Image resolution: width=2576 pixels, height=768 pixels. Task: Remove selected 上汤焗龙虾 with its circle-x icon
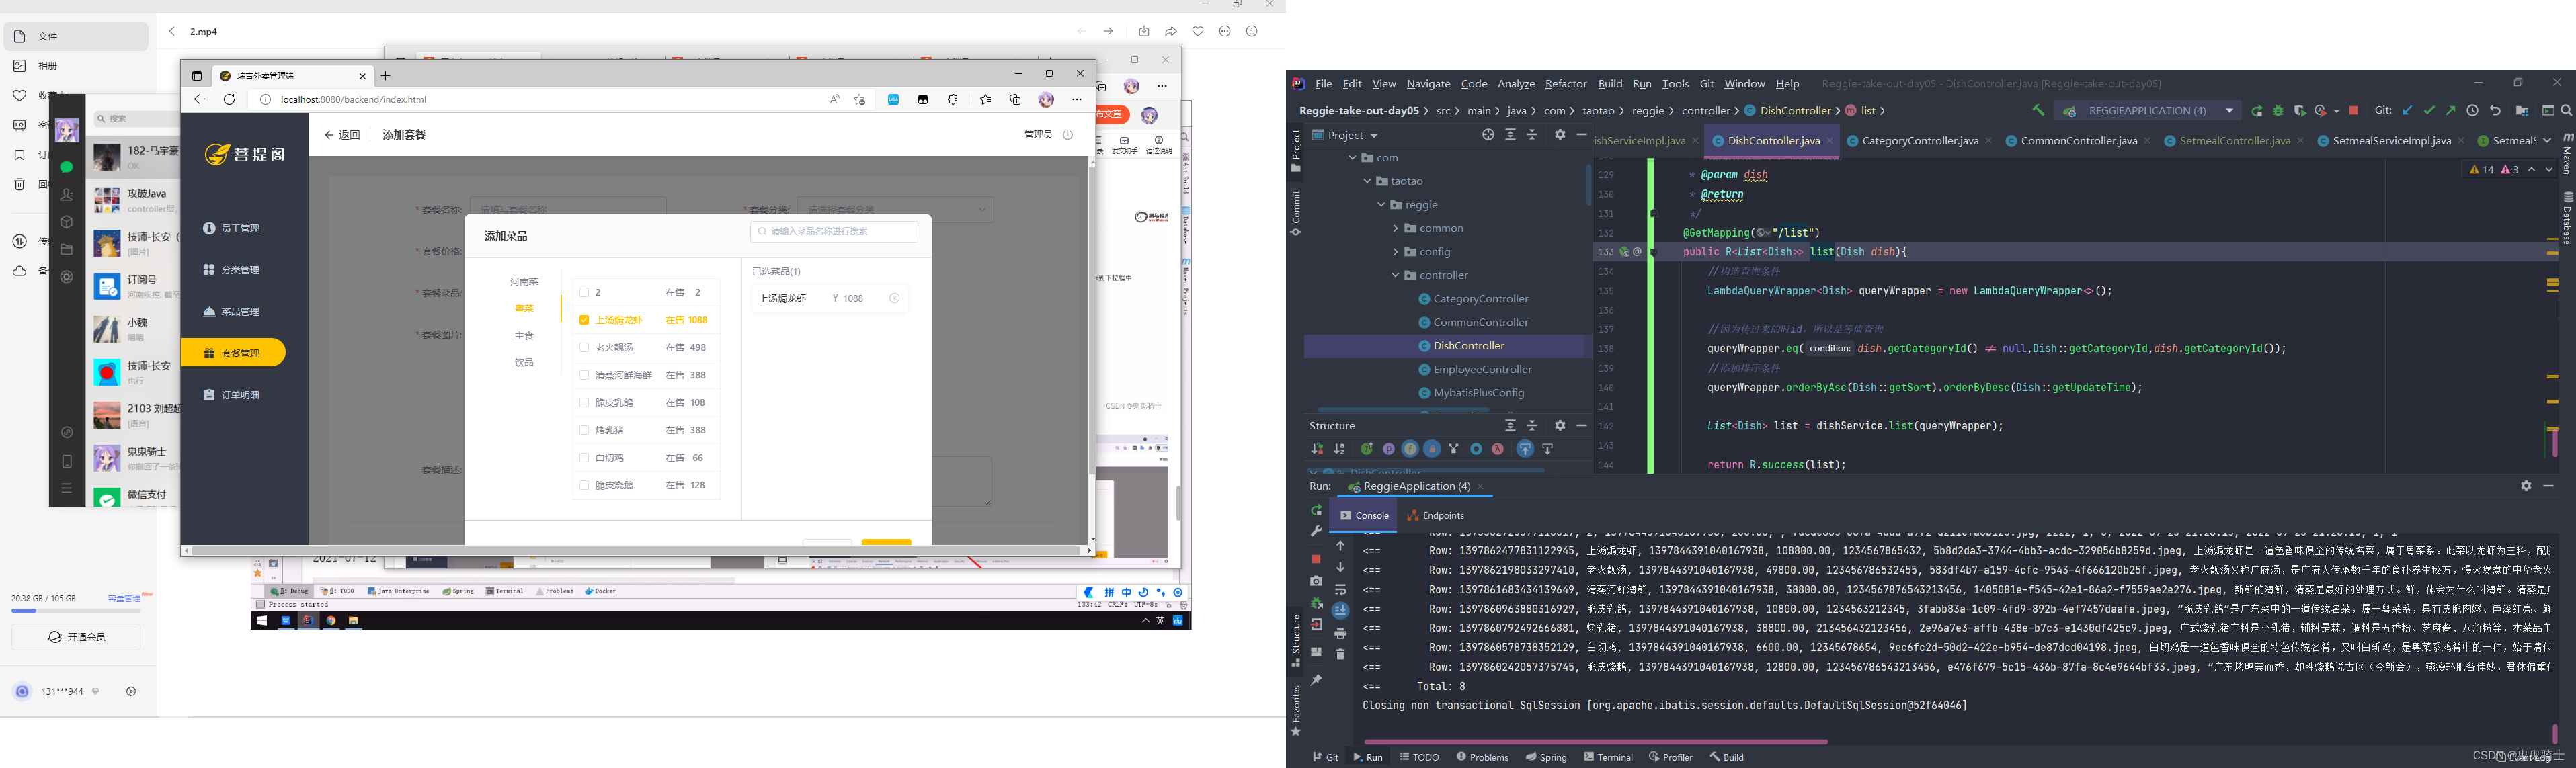click(894, 298)
